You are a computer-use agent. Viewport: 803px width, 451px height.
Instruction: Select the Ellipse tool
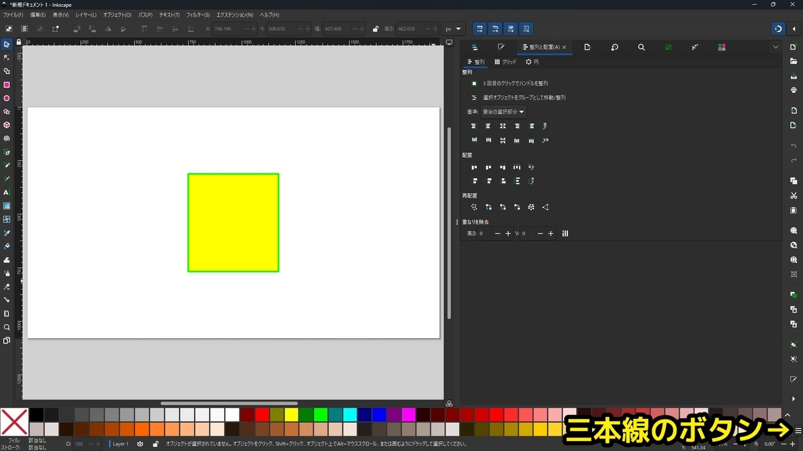pyautogui.click(x=7, y=98)
